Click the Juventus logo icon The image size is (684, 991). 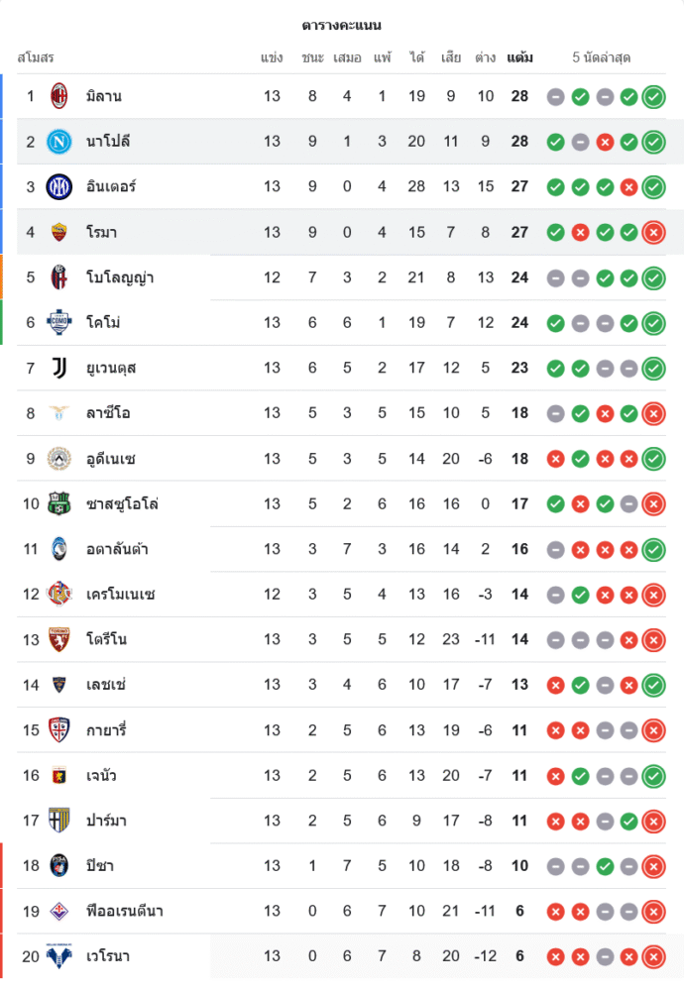point(59,368)
